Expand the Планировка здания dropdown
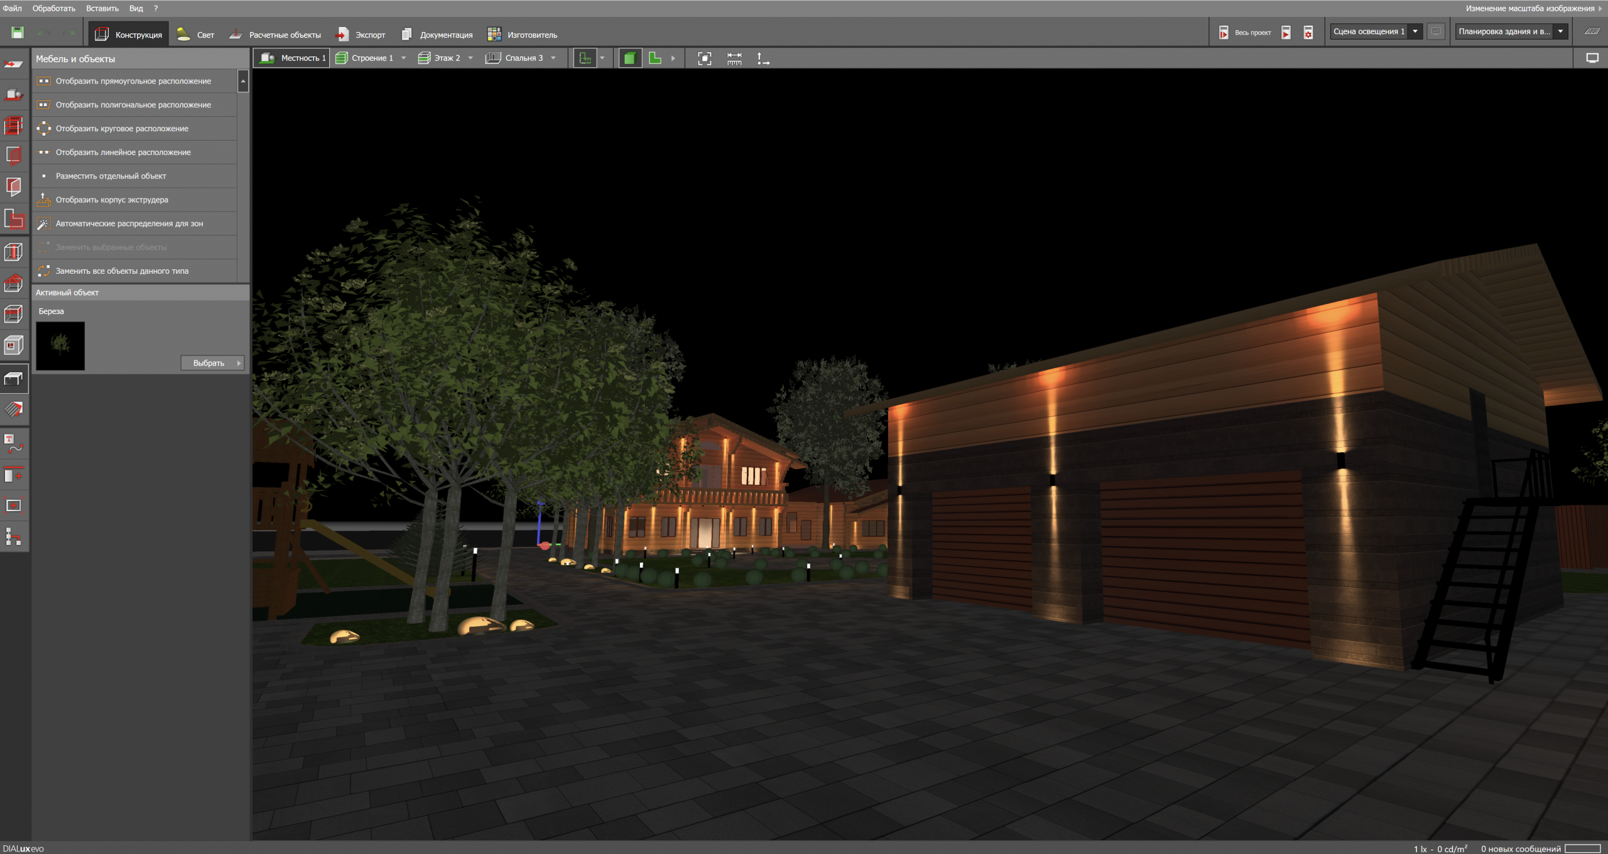The width and height of the screenshot is (1608, 854). point(1560,31)
